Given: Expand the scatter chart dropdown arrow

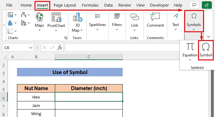Looking at the screenshot, I should coord(15,31).
